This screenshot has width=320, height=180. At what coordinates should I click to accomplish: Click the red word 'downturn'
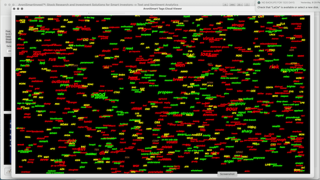click(x=210, y=114)
